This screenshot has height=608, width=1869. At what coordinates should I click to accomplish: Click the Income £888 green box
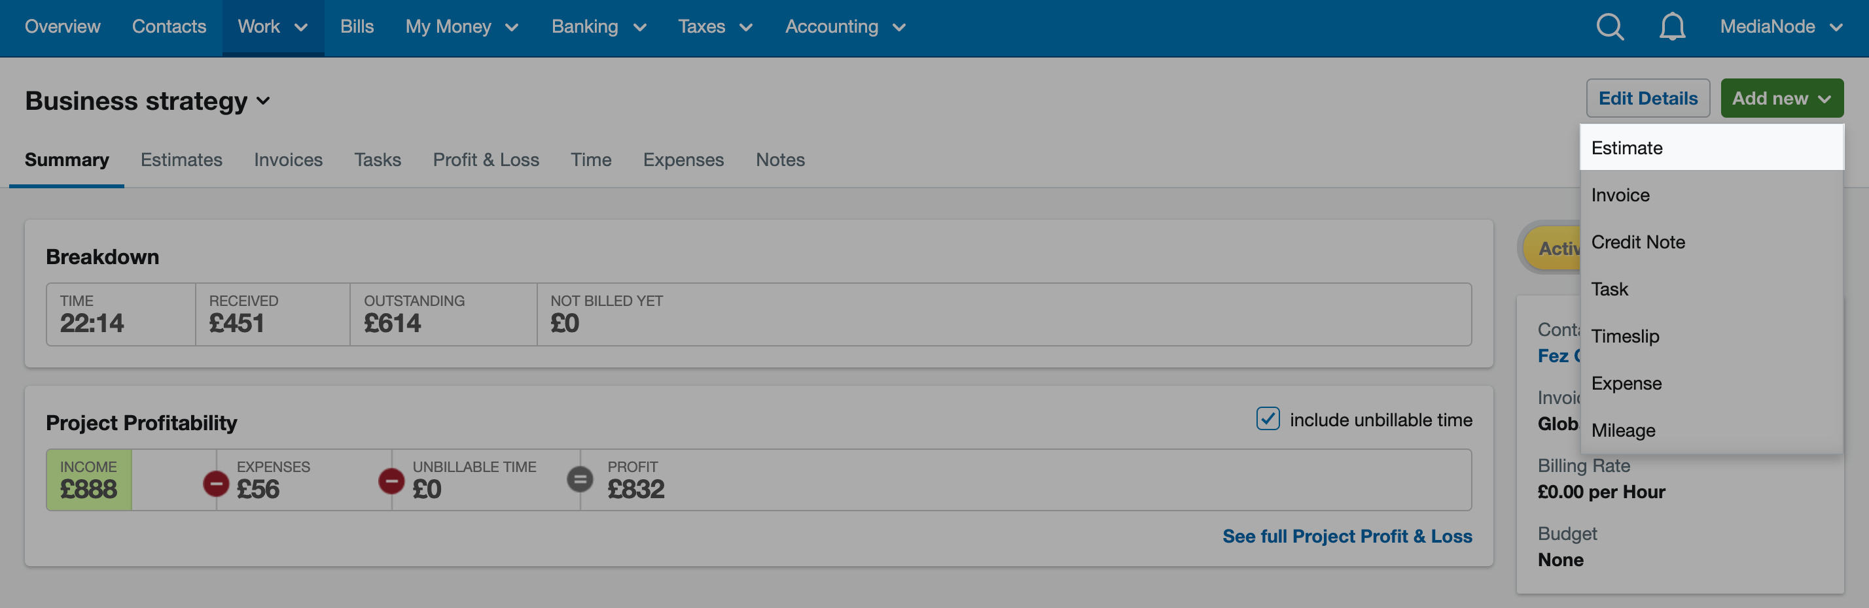[89, 480]
